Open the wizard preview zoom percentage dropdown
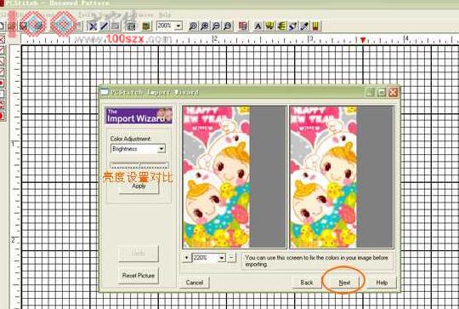 [x=222, y=258]
